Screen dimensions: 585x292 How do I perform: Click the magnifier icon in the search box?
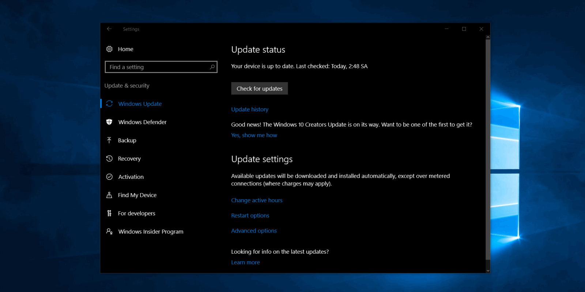[x=212, y=67]
